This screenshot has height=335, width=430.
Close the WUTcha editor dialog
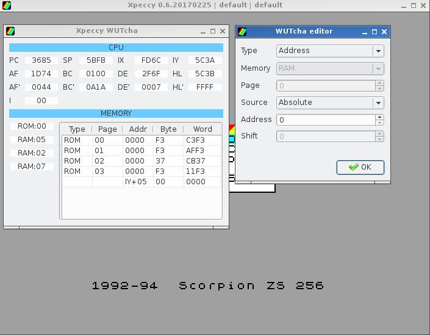(384, 32)
